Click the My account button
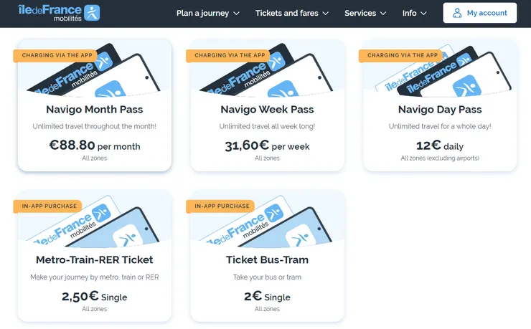This screenshot has height=329, width=531. pyautogui.click(x=479, y=13)
